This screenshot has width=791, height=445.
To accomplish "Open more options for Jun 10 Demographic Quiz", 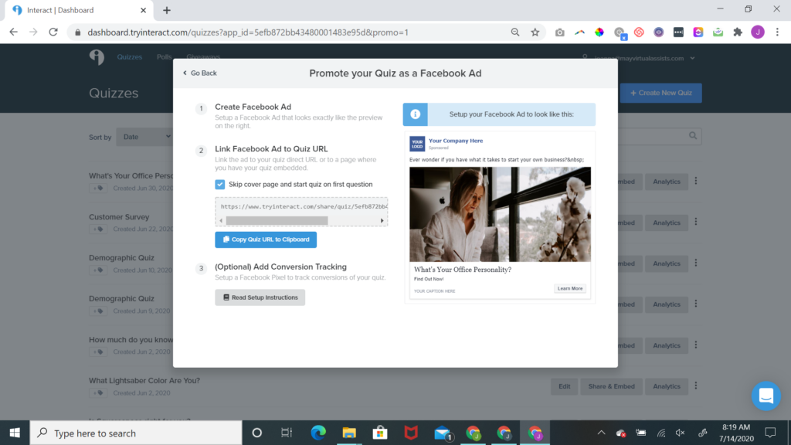I will [696, 263].
